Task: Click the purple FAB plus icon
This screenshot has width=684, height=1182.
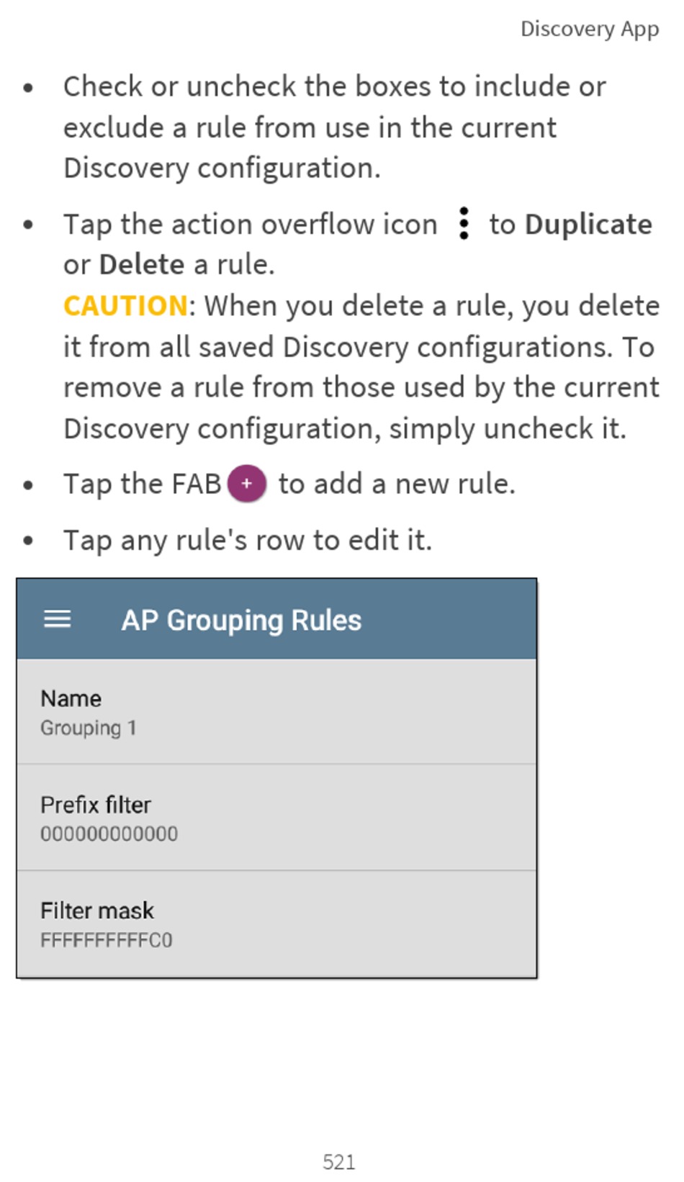Action: 247,484
